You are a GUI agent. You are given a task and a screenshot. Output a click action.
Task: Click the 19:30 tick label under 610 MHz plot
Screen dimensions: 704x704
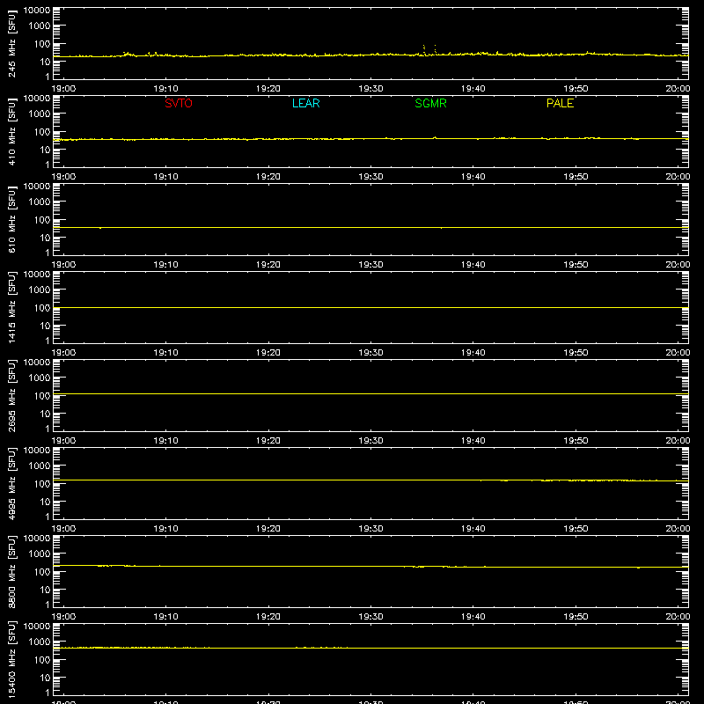coord(370,265)
